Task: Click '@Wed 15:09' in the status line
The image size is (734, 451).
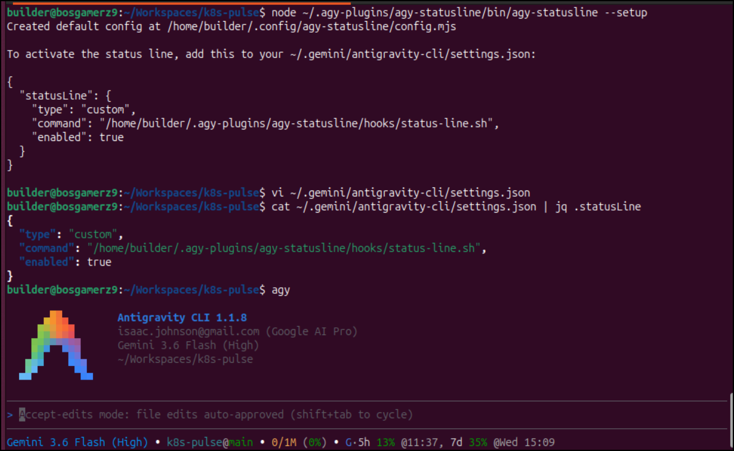Action: click(524, 442)
